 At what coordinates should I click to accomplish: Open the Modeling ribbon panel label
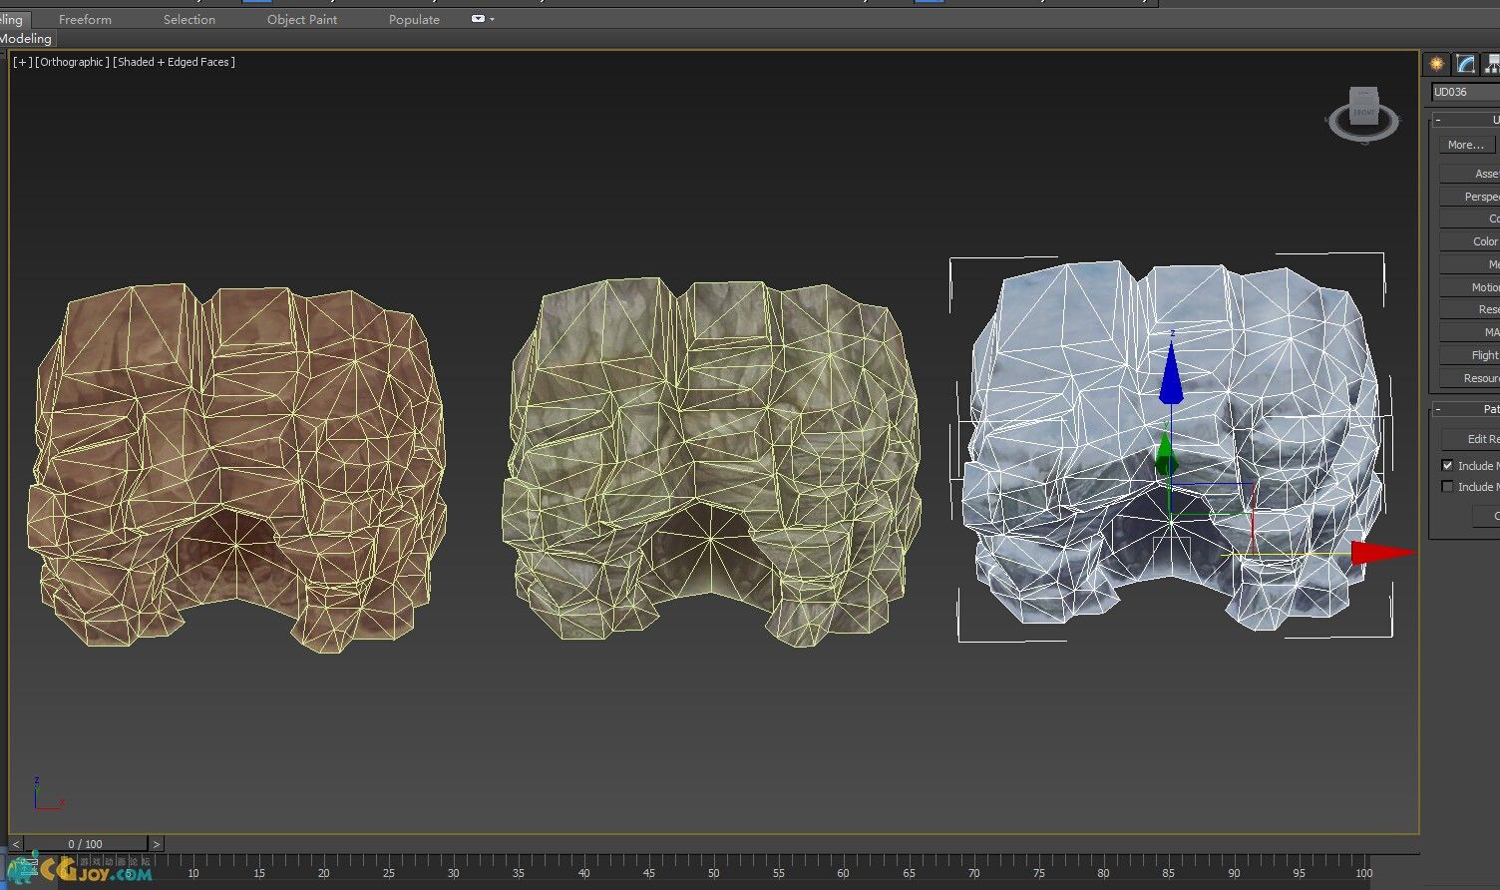tap(26, 39)
